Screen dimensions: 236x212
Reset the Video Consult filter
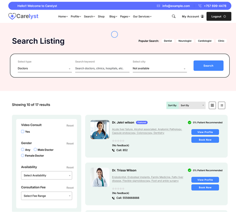tap(70, 126)
